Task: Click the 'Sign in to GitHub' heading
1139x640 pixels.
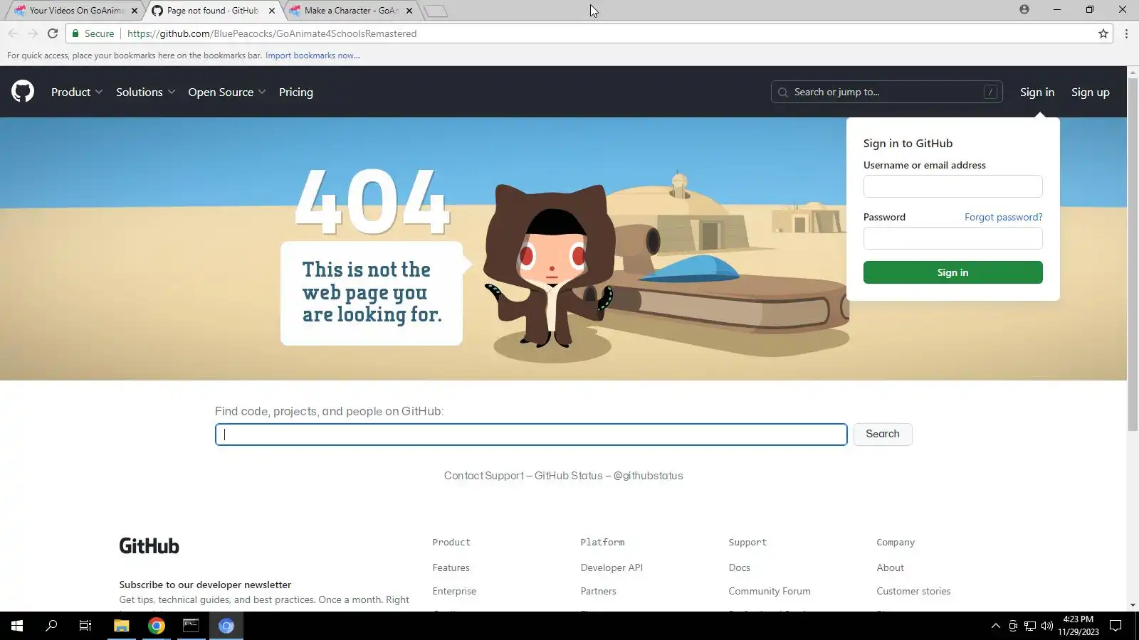Action: [x=908, y=143]
